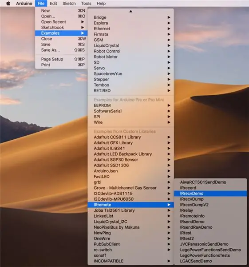Expand the LiquidCrystal examples submenu

[130, 45]
